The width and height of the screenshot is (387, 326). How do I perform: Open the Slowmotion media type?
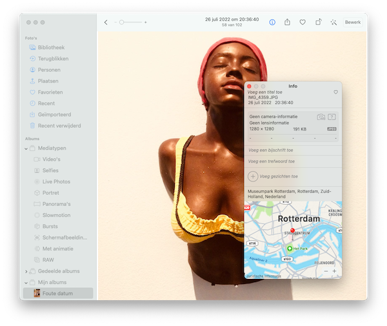[58, 215]
